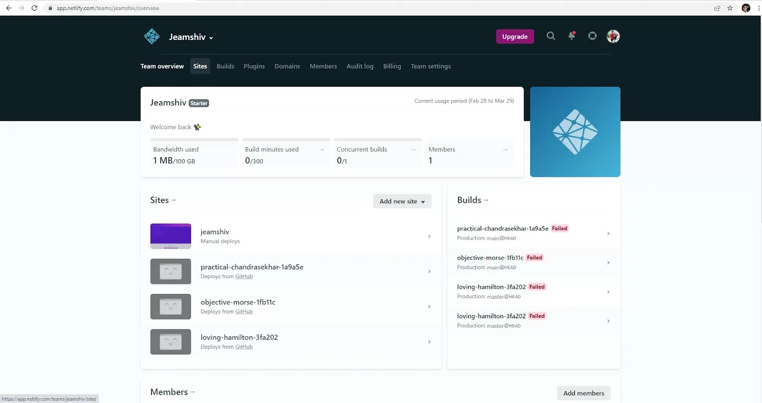Viewport: 762px width, 403px height.
Task: Open the search icon in header
Action: tap(551, 36)
